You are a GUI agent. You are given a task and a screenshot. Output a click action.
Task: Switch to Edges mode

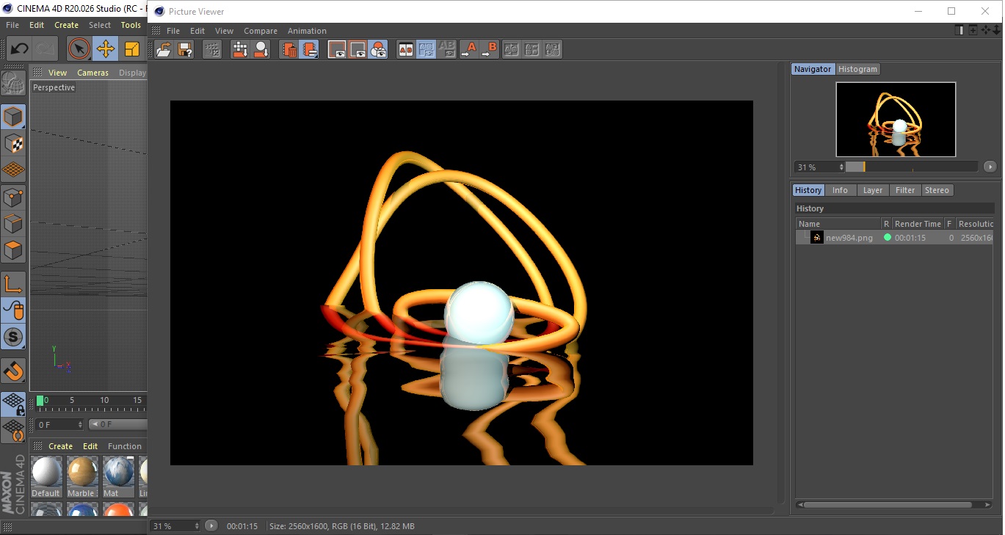13,223
